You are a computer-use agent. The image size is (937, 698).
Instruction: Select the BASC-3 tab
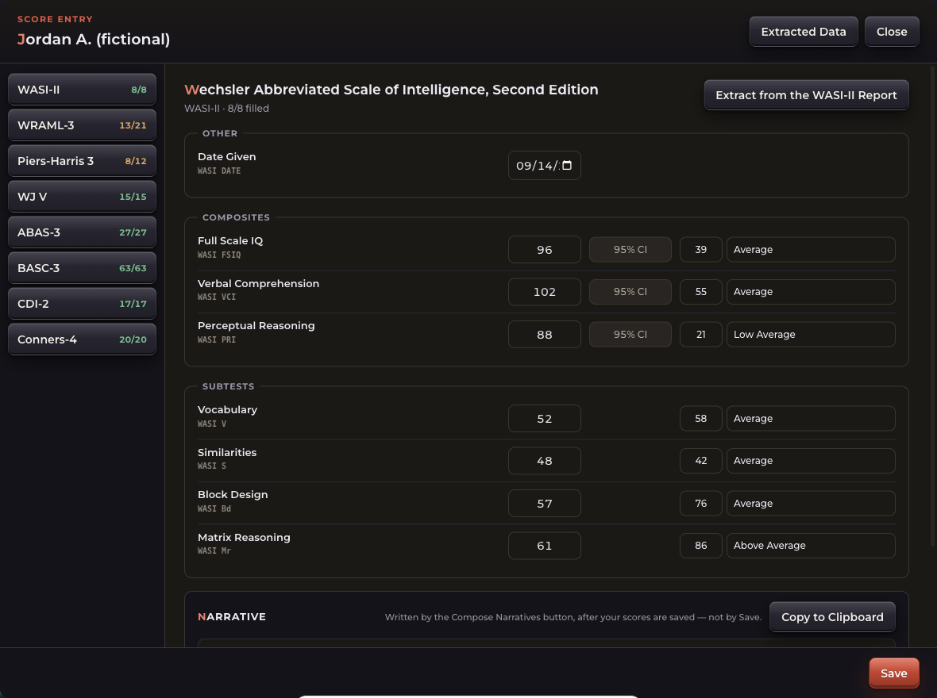[x=82, y=268]
